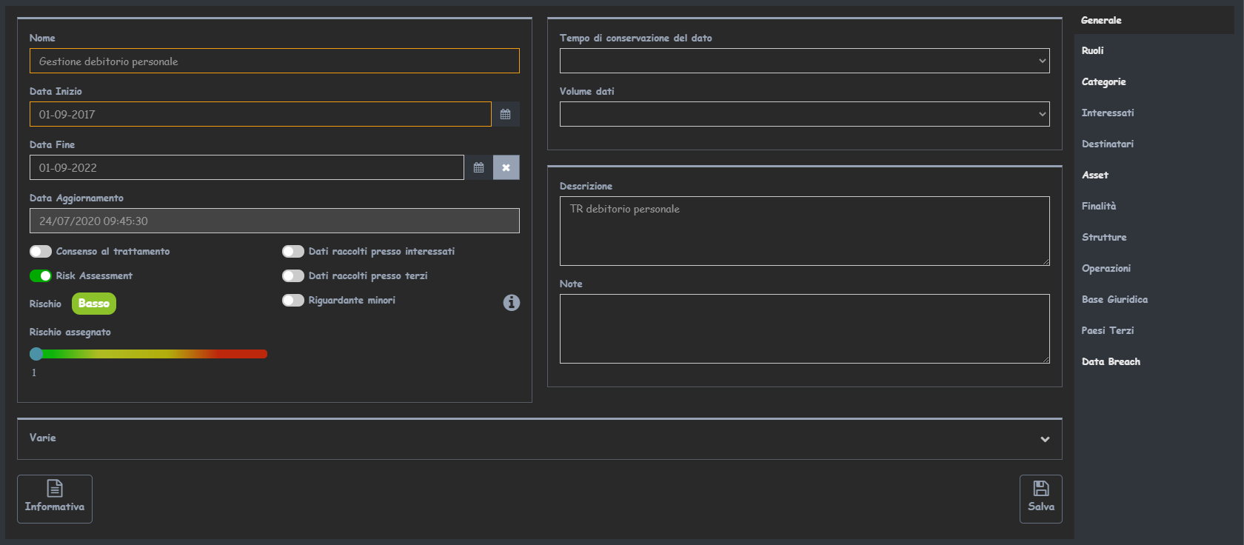Clear the Data Fine date value
1244x545 pixels.
click(506, 167)
